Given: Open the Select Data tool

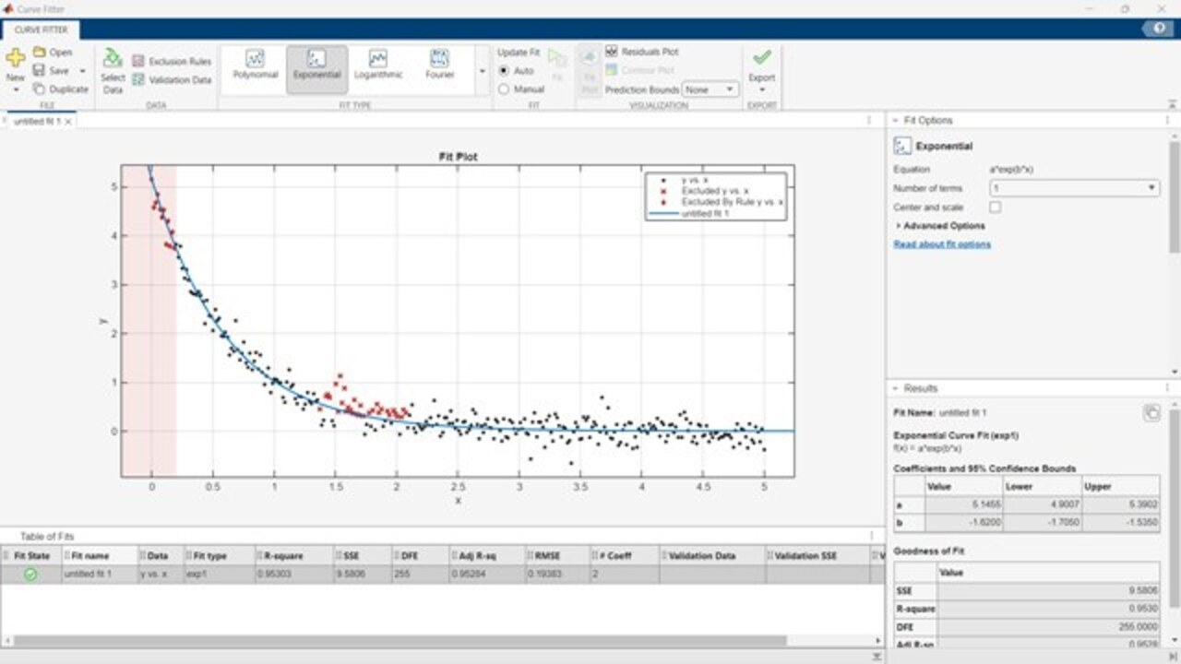Looking at the screenshot, I should click(x=113, y=70).
